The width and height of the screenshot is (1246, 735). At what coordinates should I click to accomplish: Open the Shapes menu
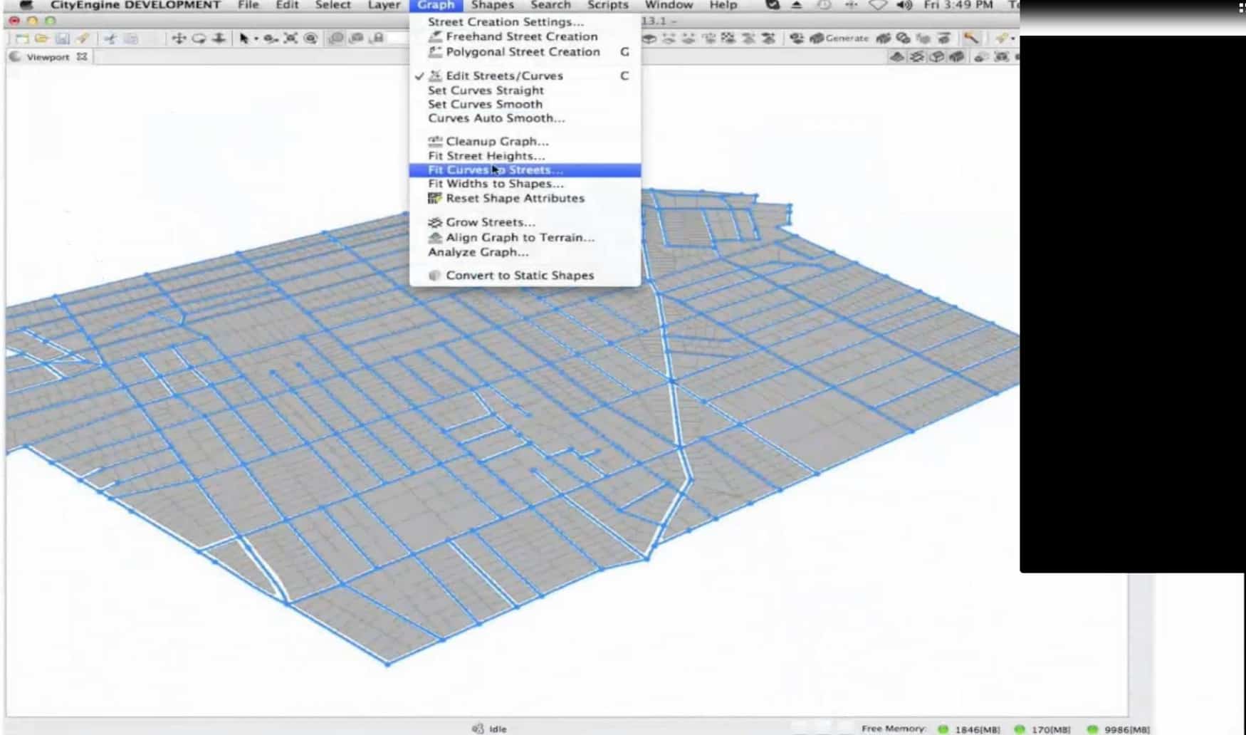(x=492, y=5)
